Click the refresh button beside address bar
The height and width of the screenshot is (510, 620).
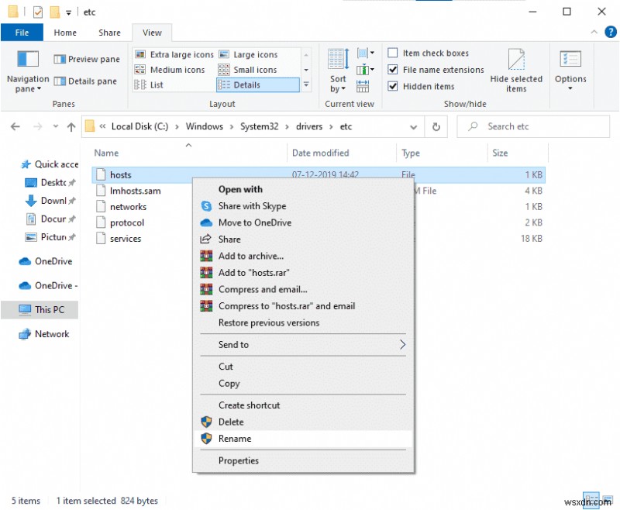coord(436,126)
